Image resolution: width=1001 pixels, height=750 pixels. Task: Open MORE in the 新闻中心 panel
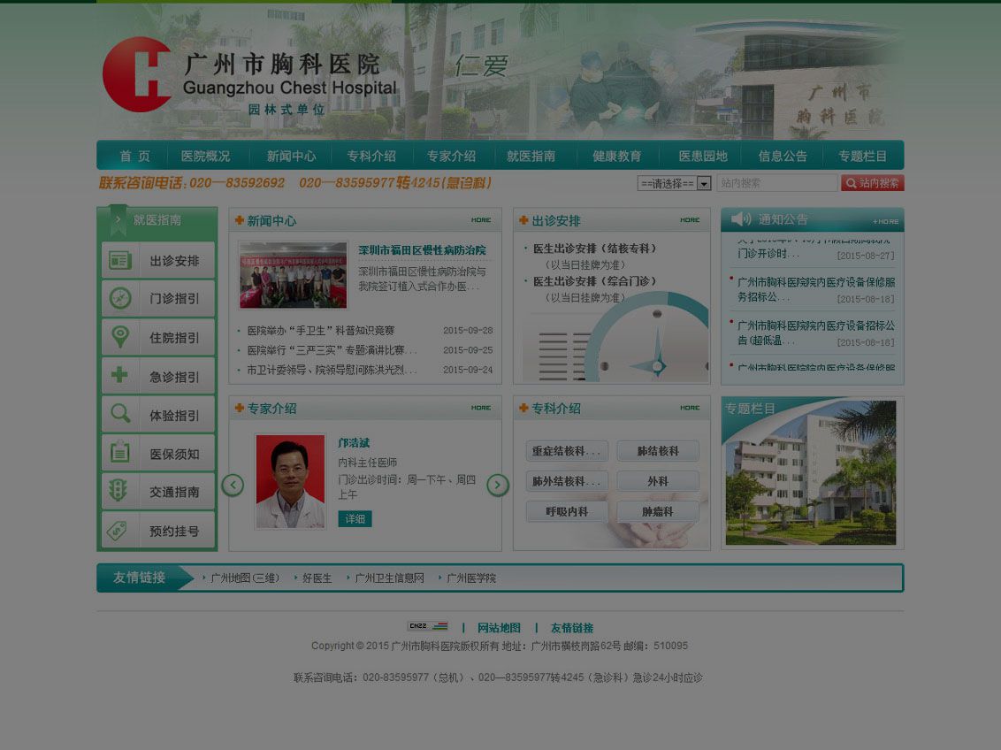(481, 220)
